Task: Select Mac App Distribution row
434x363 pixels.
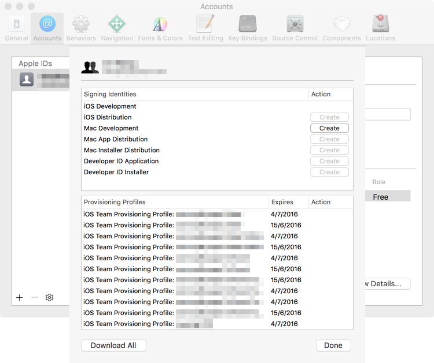Action: tap(217, 139)
